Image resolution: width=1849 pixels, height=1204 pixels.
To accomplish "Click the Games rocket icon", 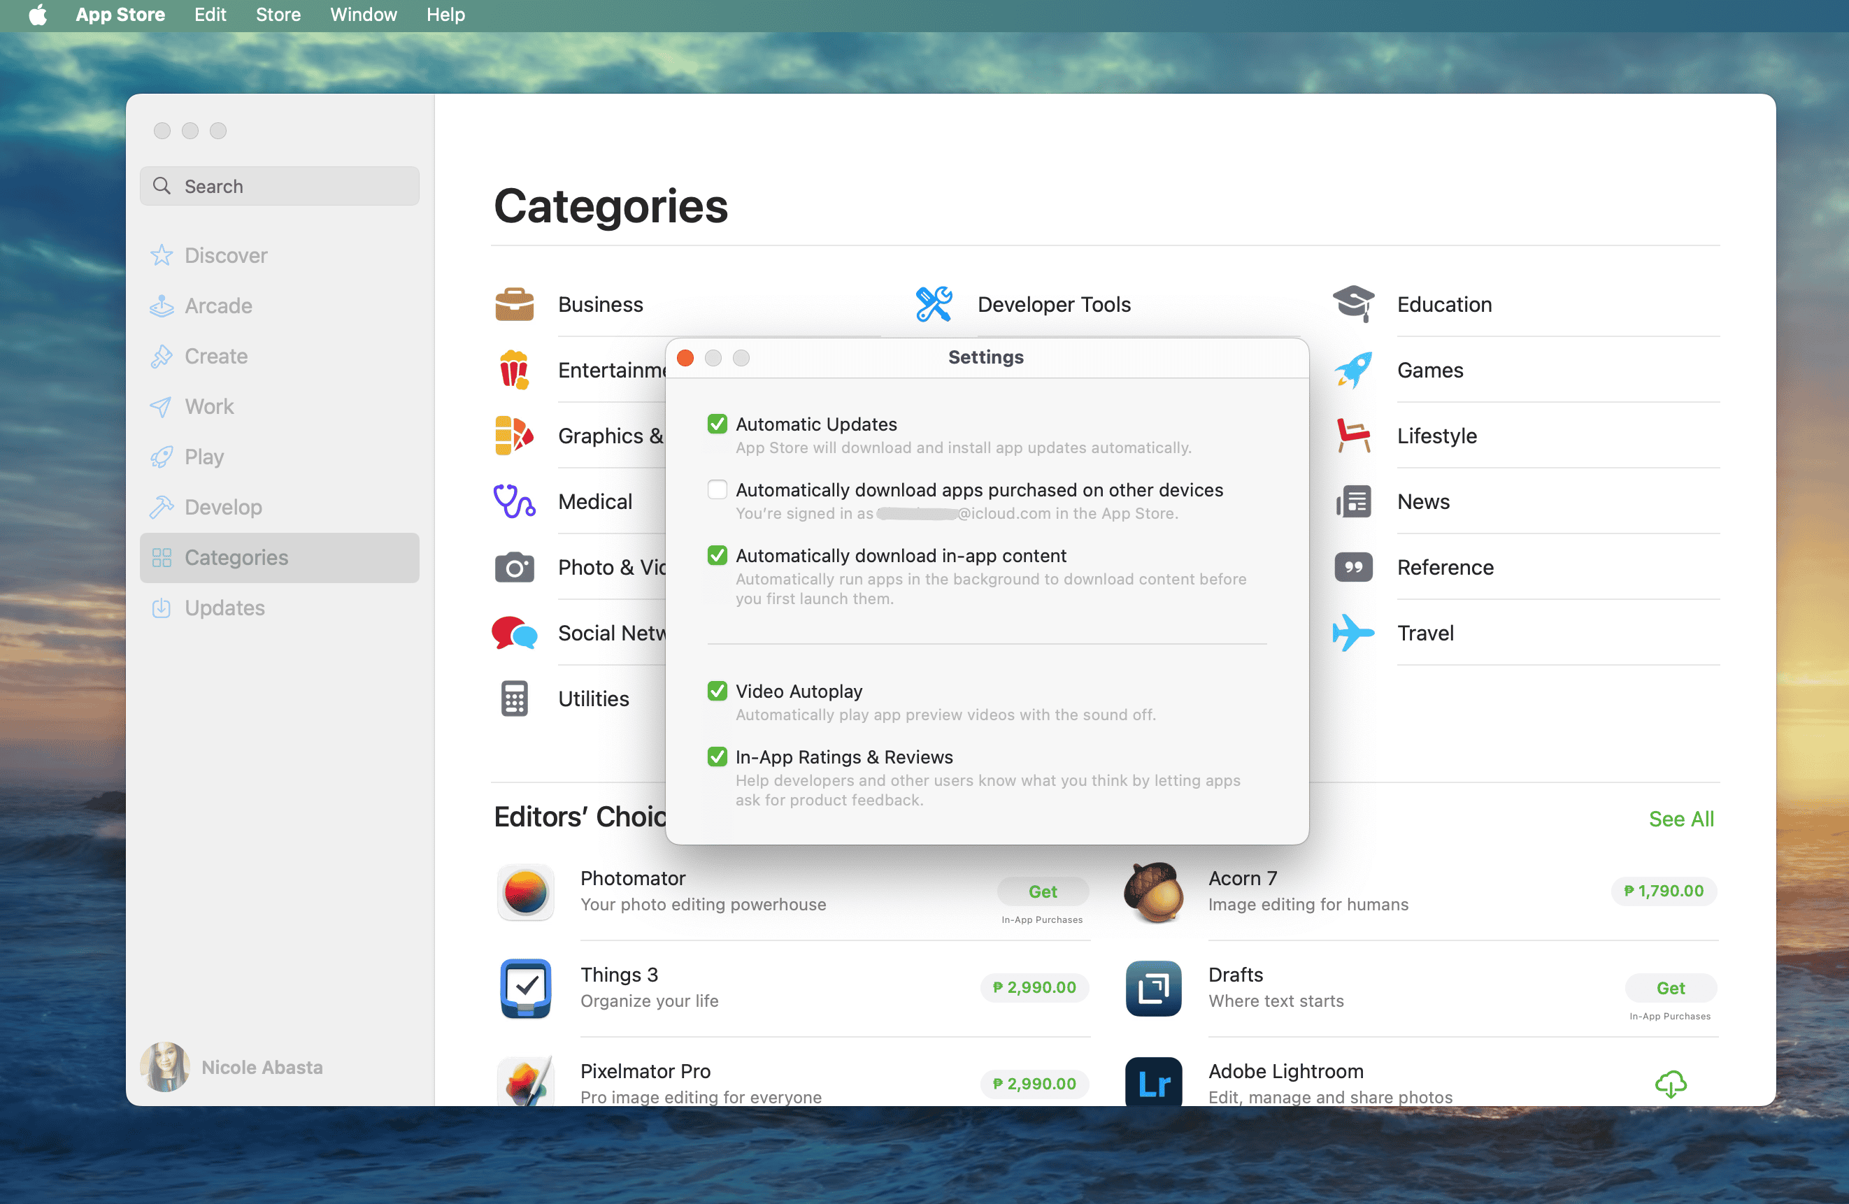I will click(x=1352, y=370).
